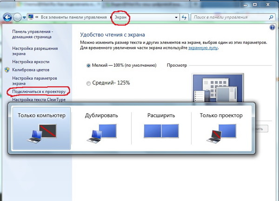Open the recent pages dropdown arrow
Image resolution: width=279 pixels, height=201 pixels.
[x=24, y=18]
